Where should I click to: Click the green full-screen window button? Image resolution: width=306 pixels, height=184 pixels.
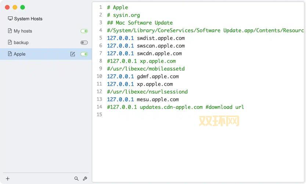pos(22,7)
